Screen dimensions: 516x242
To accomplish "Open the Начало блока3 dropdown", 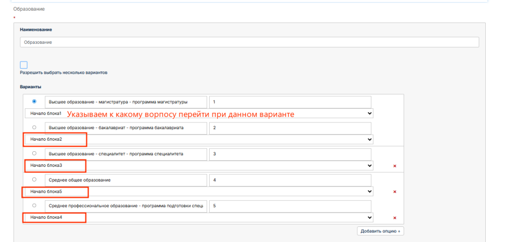I will (199, 165).
